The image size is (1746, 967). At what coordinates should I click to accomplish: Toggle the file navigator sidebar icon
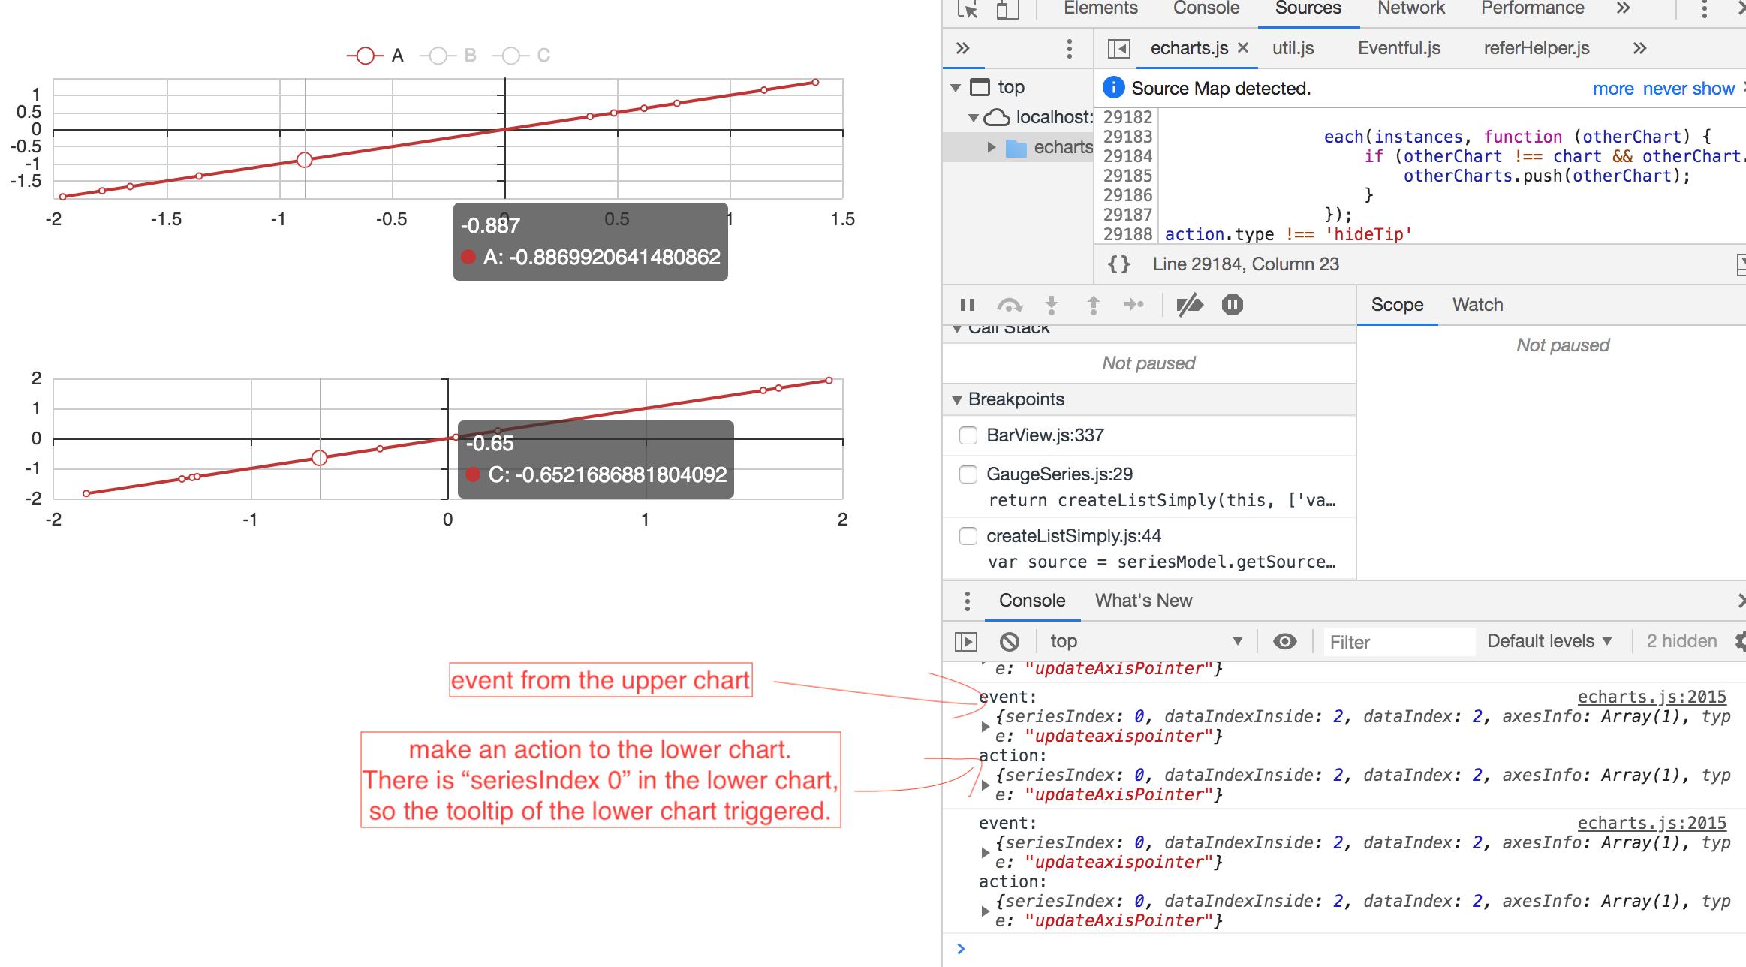coord(1118,49)
